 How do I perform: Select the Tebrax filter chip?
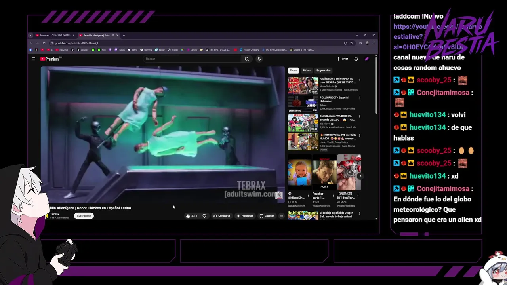(x=307, y=70)
